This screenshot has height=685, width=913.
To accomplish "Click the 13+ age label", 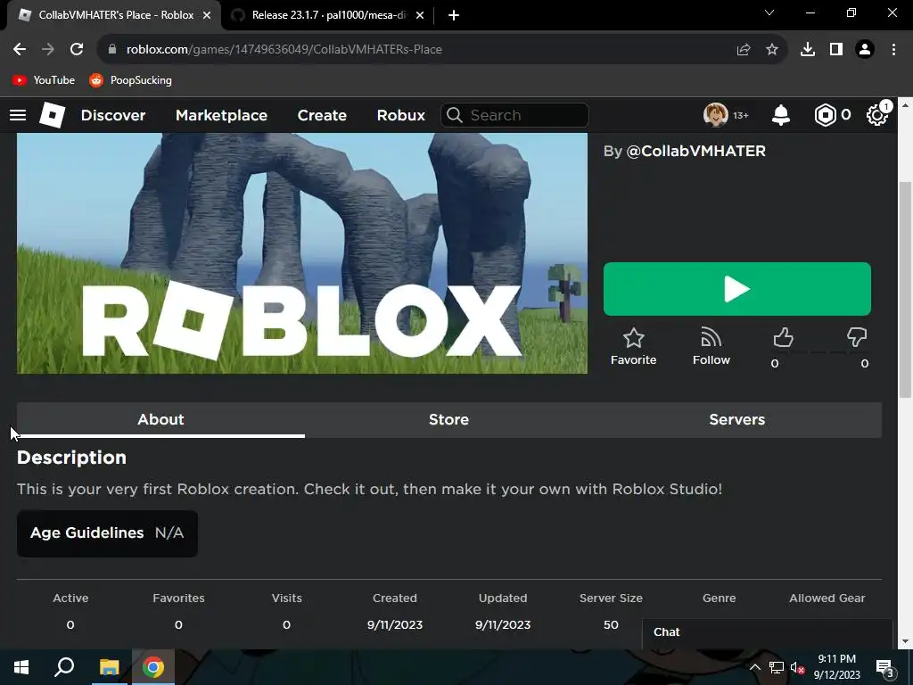I will point(741,115).
